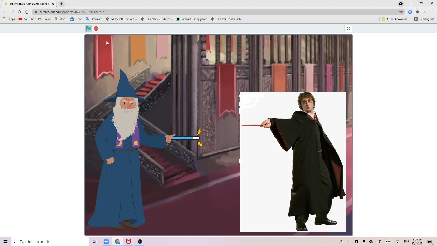Screen dimensions: 437x246
Task: Click the black and red disc tray icon
Action: pyautogui.click(x=357, y=242)
